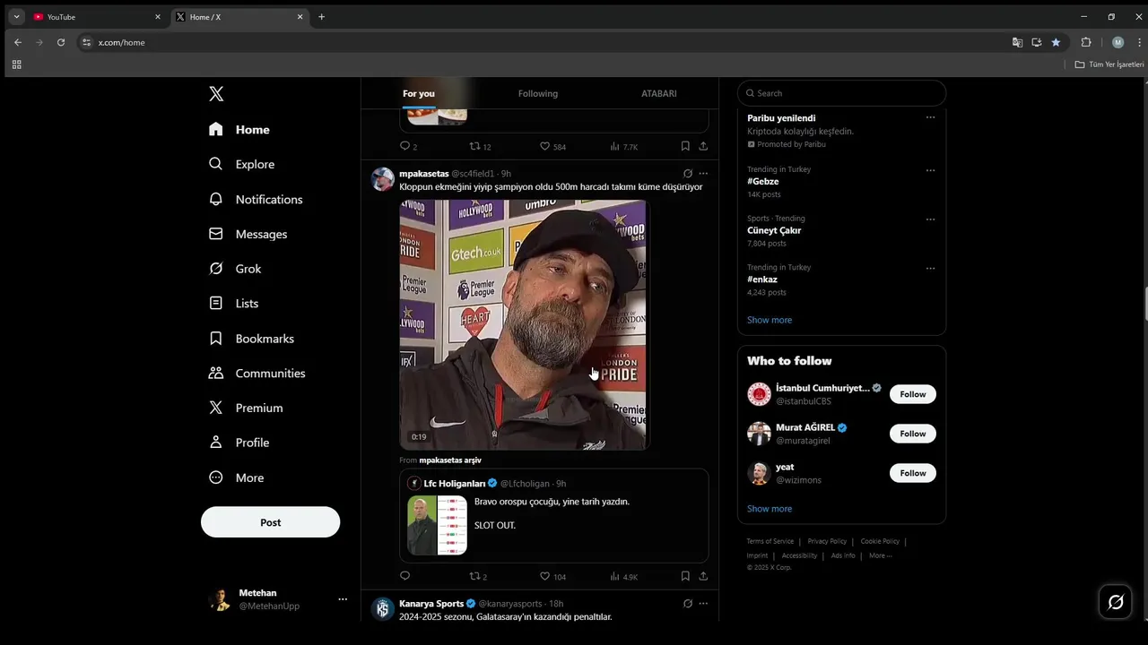Screen dimensions: 1148x645
Task: Open Bookmarks in the sidebar
Action: click(x=251, y=339)
